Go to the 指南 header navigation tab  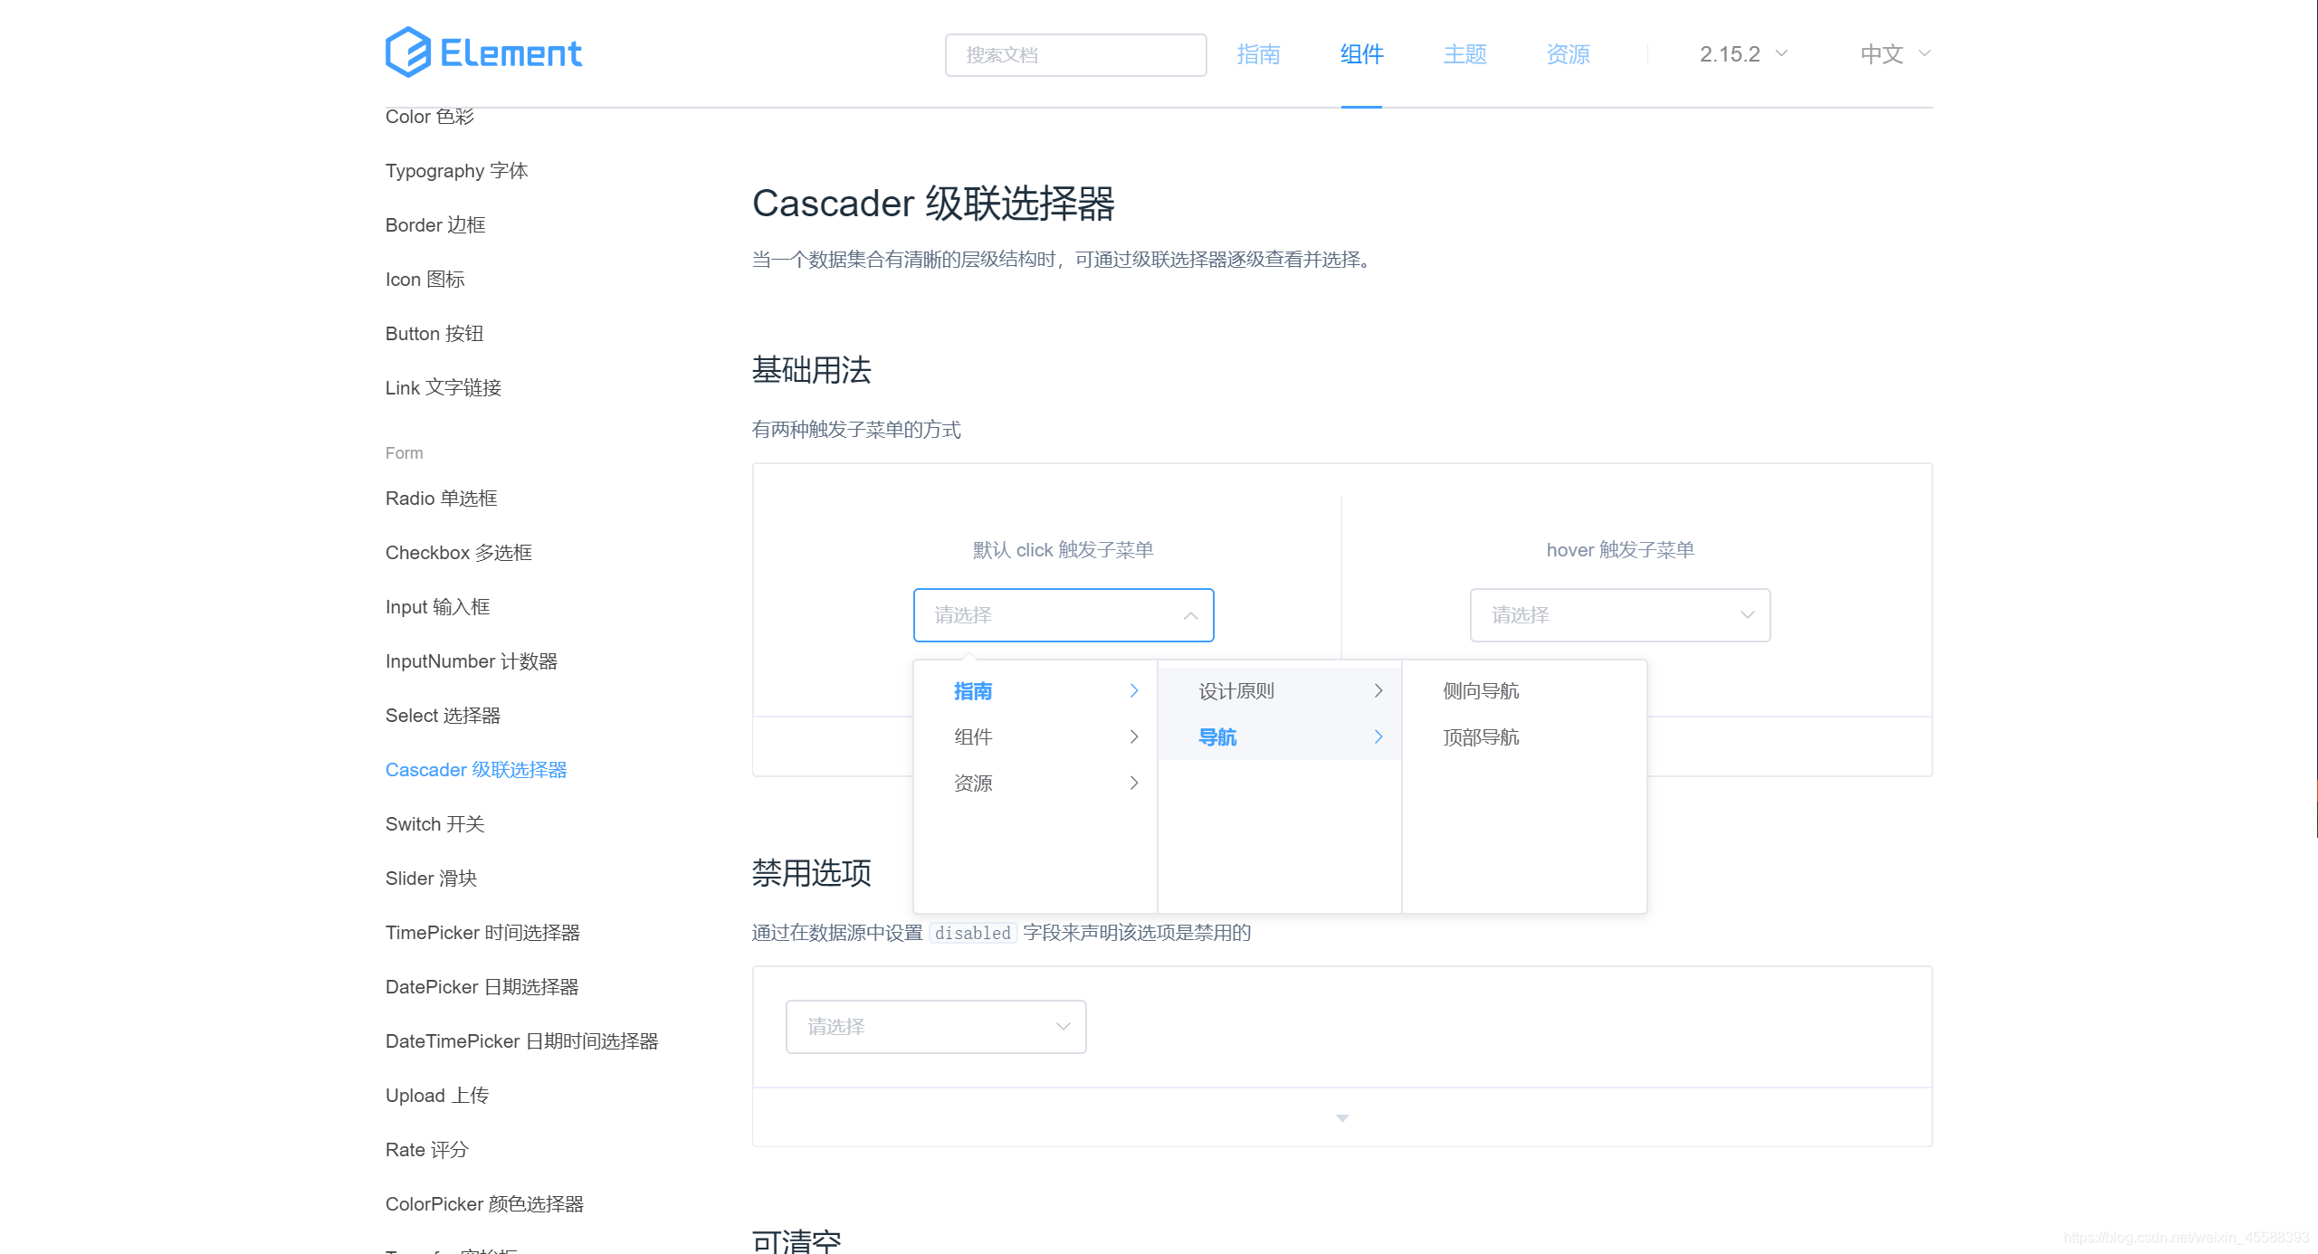point(1258,54)
